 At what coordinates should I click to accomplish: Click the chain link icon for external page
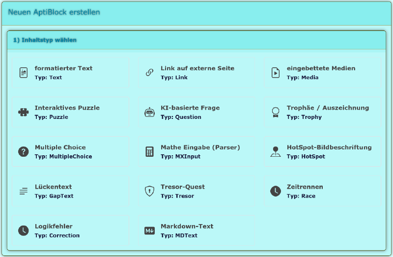tap(150, 73)
